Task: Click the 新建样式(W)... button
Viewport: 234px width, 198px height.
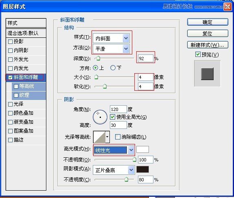Action: coord(208,45)
